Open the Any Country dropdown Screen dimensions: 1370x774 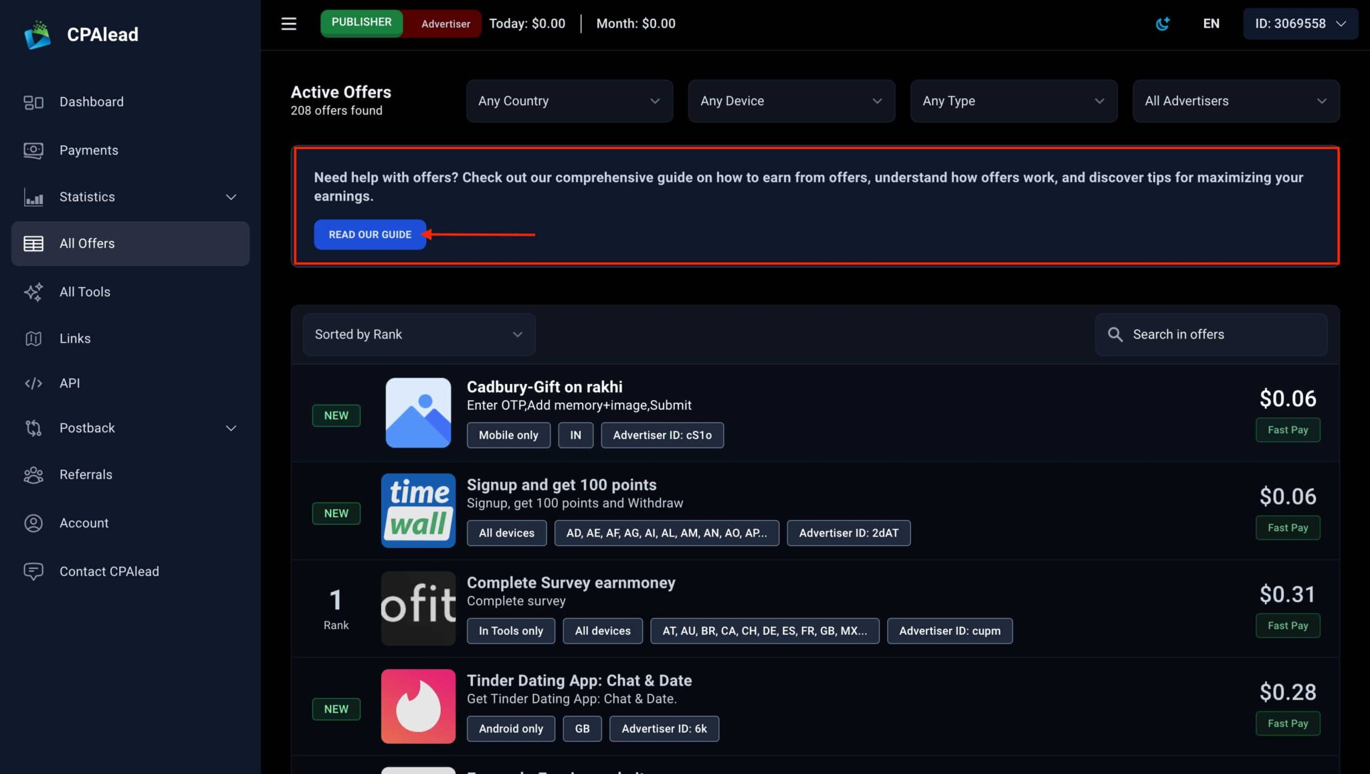569,101
